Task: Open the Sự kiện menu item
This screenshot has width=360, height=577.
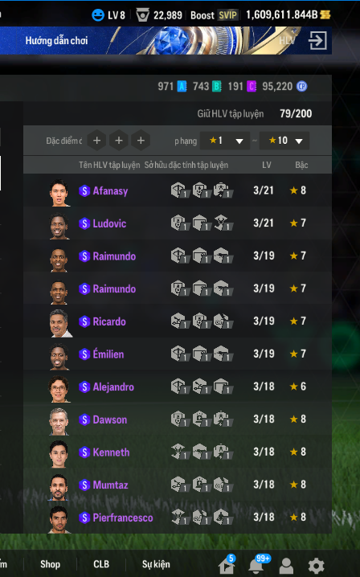Action: tap(156, 564)
